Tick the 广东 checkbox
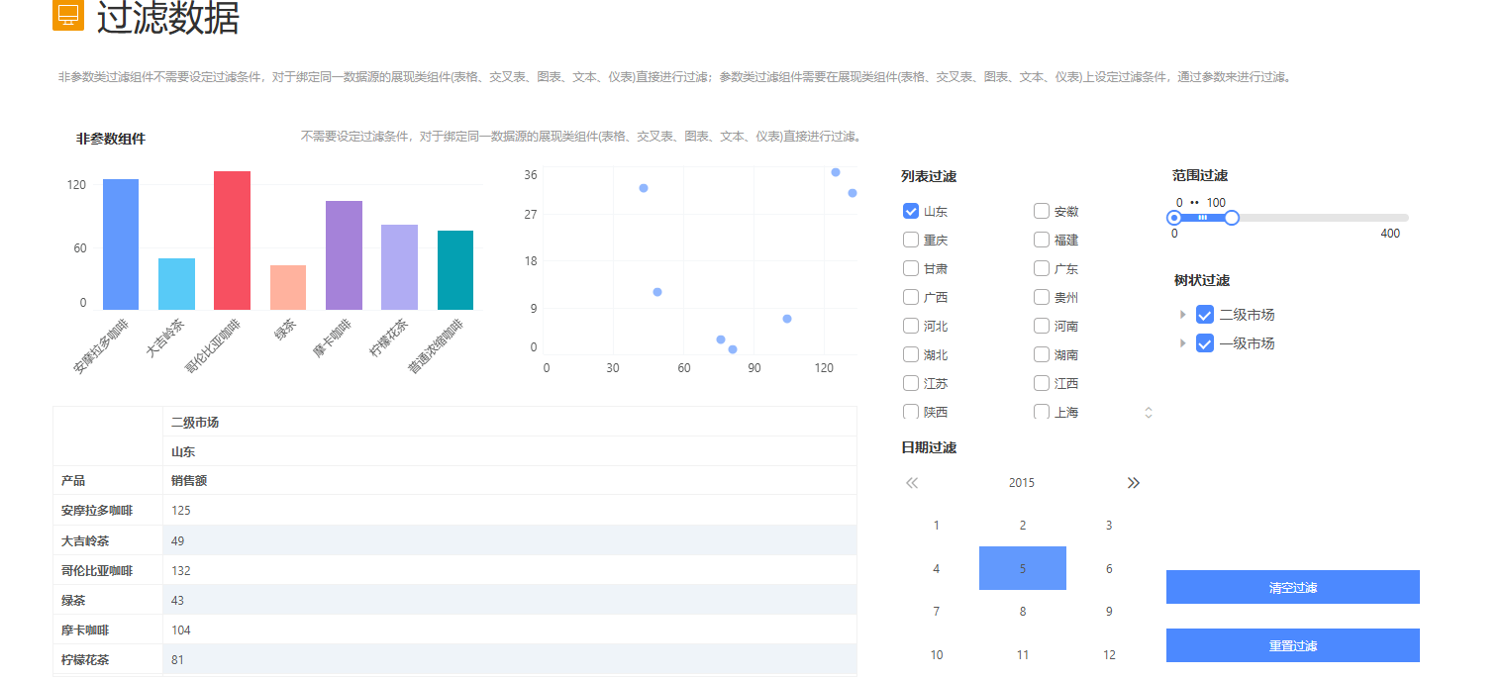This screenshot has width=1507, height=679. pyautogui.click(x=1042, y=268)
